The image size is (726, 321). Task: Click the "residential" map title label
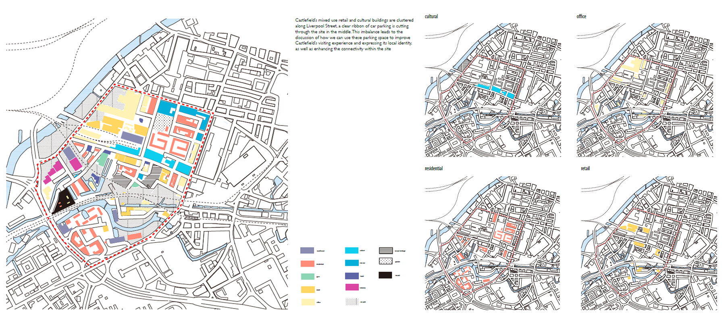(433, 169)
